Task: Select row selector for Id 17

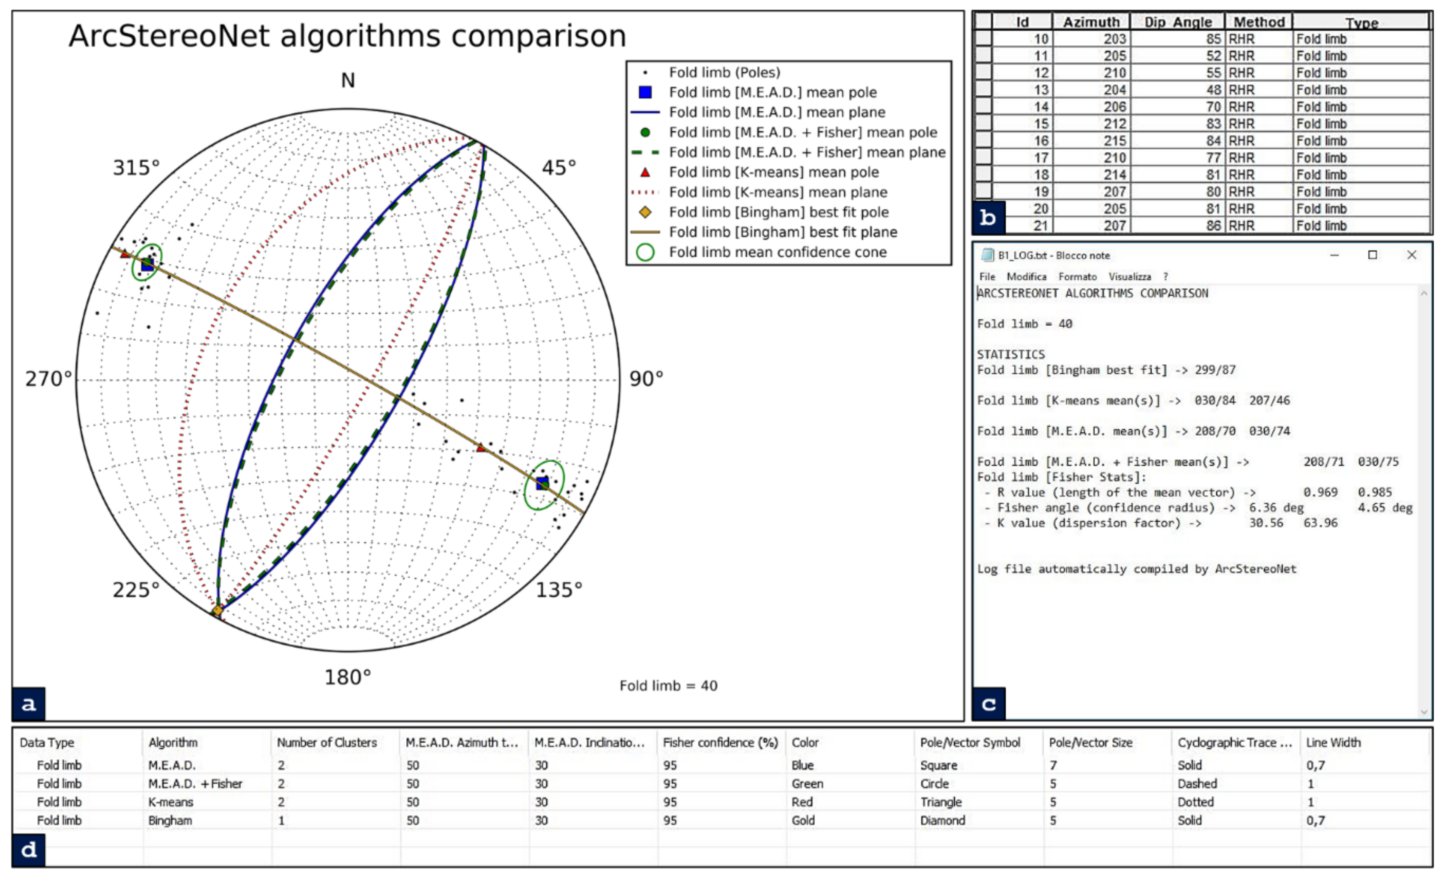Action: click(983, 157)
